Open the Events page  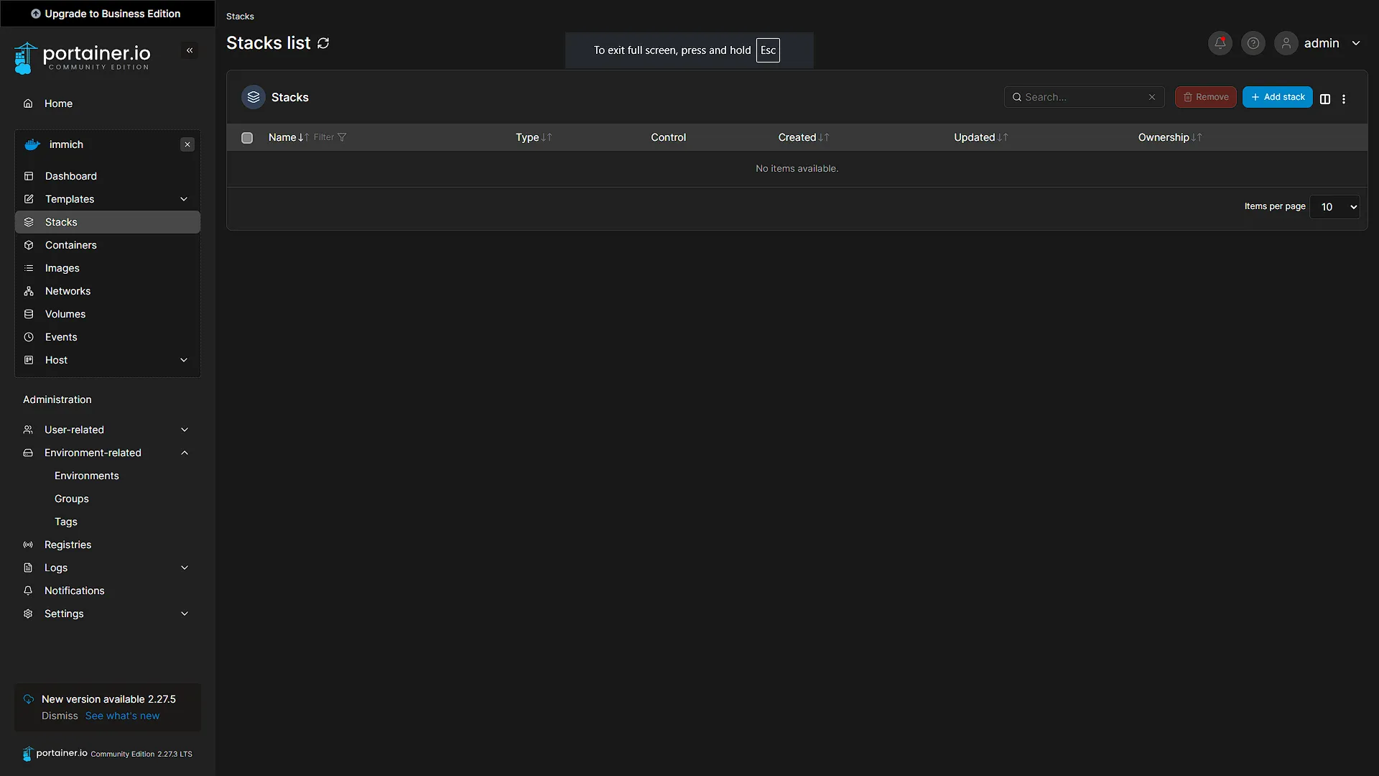108,337
